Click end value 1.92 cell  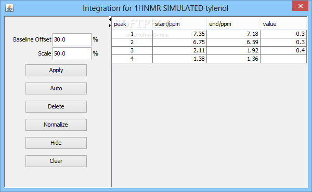233,50
